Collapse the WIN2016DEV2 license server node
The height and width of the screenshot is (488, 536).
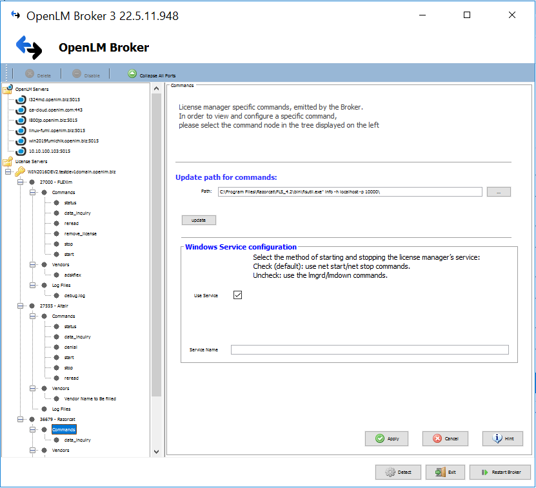8,171
